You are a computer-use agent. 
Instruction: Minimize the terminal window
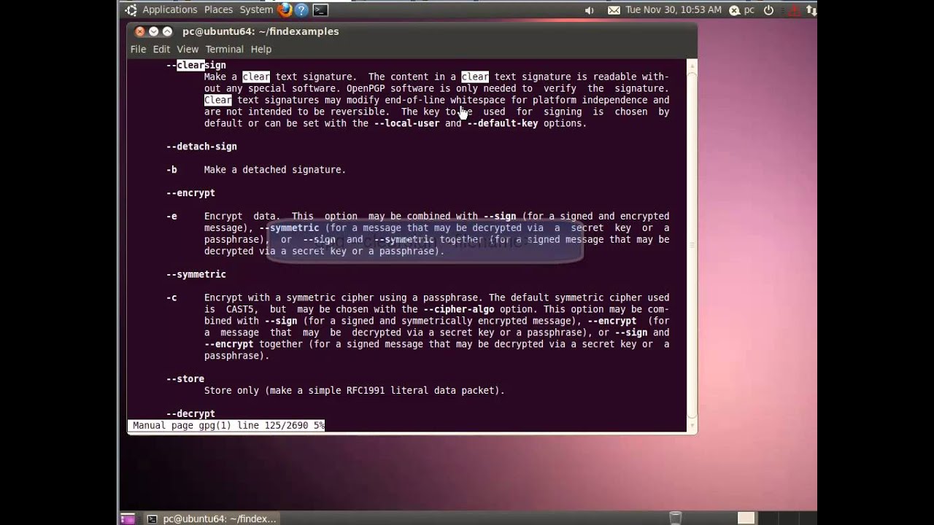click(x=153, y=31)
